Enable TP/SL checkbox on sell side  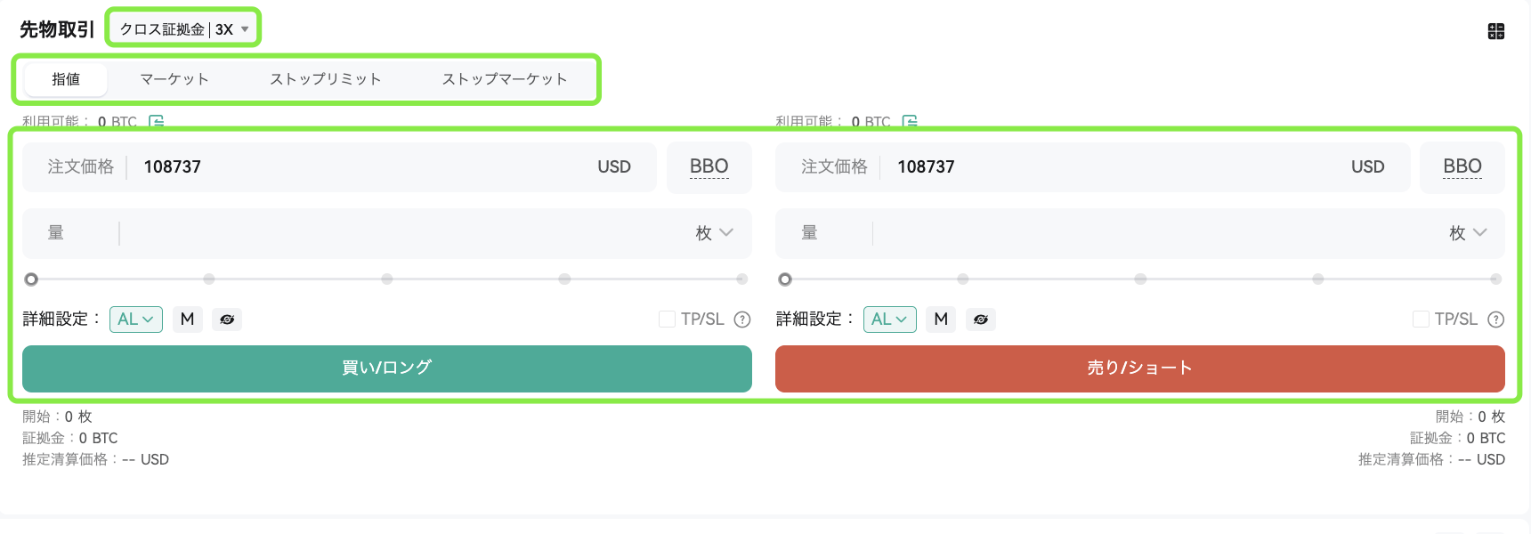[1421, 320]
